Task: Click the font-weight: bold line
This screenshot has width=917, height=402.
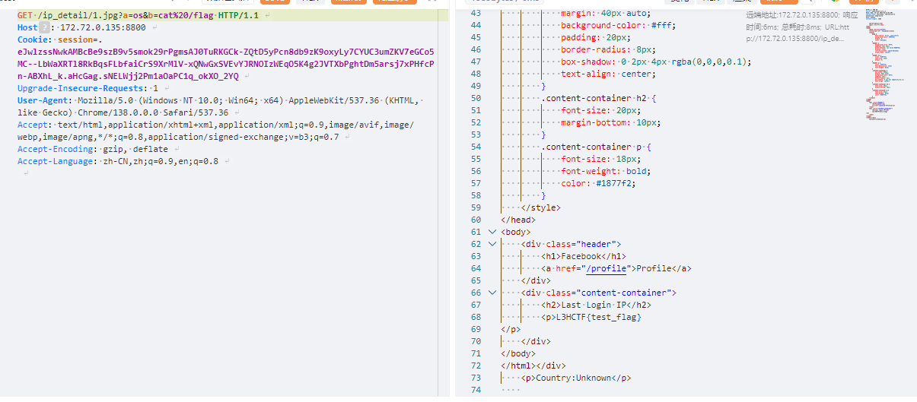Action: 605,171
